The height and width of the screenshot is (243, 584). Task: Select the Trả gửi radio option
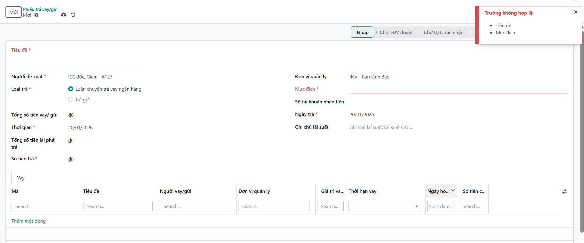coord(71,99)
